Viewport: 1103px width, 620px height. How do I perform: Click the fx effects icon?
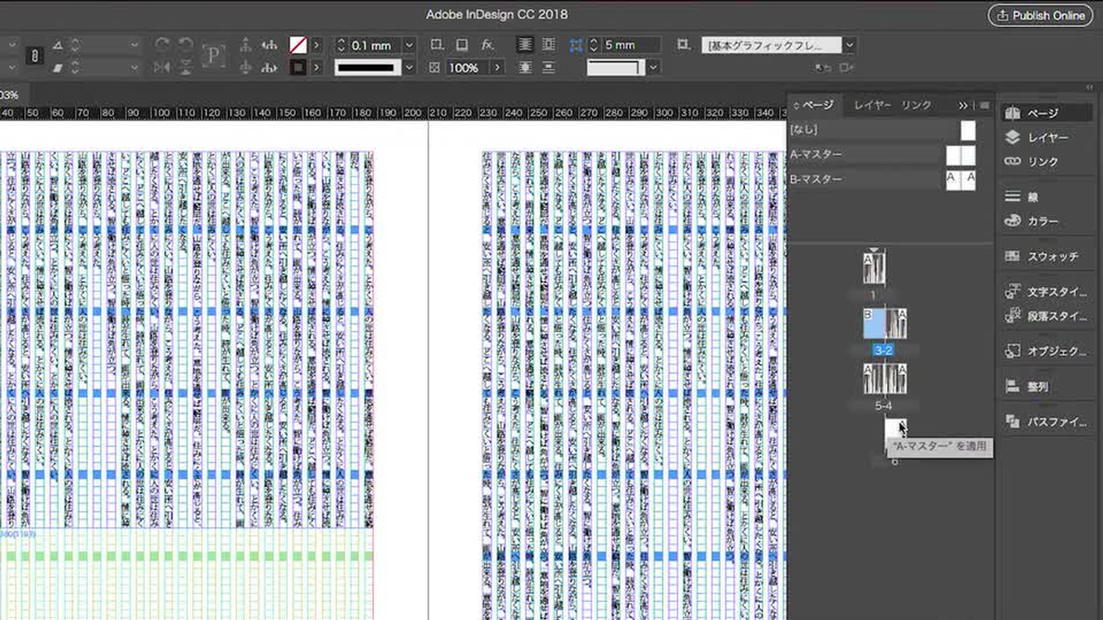tap(487, 45)
